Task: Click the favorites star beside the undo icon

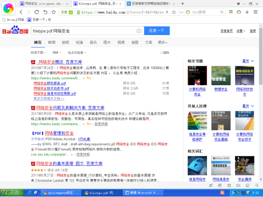Action: click(54, 12)
